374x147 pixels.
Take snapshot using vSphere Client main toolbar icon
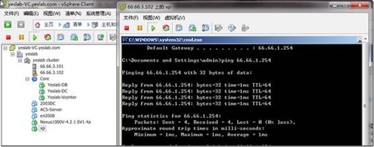61,37
